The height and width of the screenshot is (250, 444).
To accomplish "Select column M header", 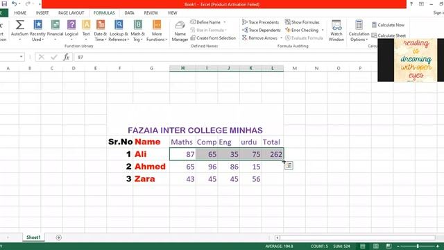I will pyautogui.click(x=294, y=68).
